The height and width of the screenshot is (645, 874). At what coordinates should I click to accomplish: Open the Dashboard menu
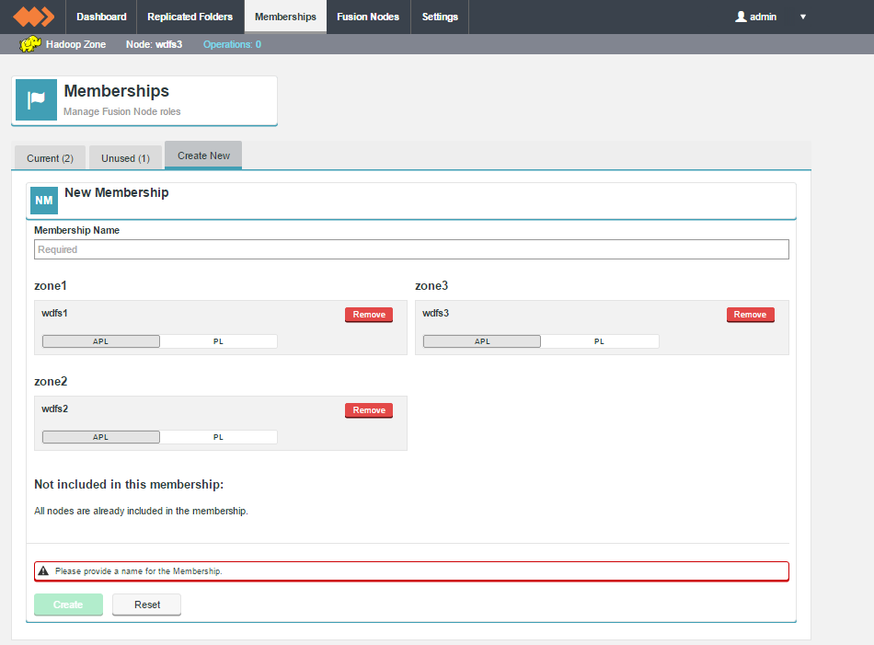pos(101,17)
